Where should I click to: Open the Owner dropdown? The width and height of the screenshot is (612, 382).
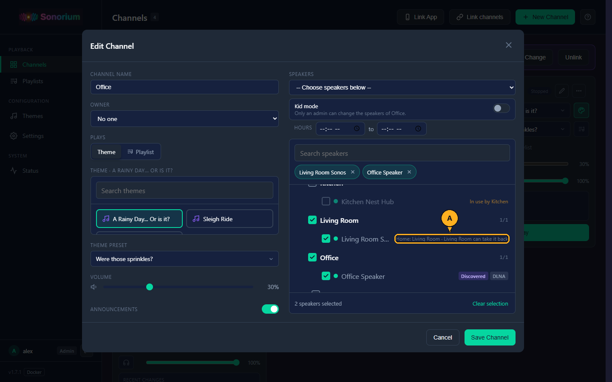pos(184,119)
